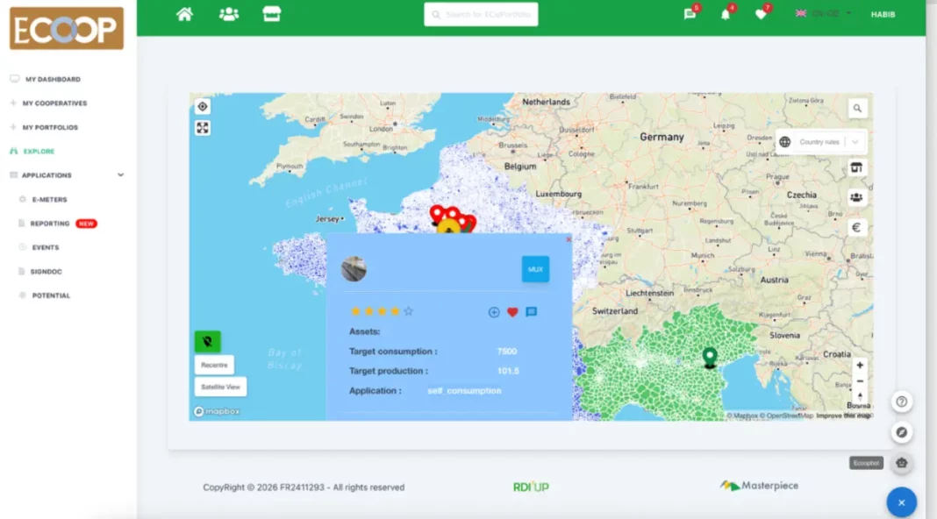Toggle the red heart favorite in popup

[x=512, y=312]
